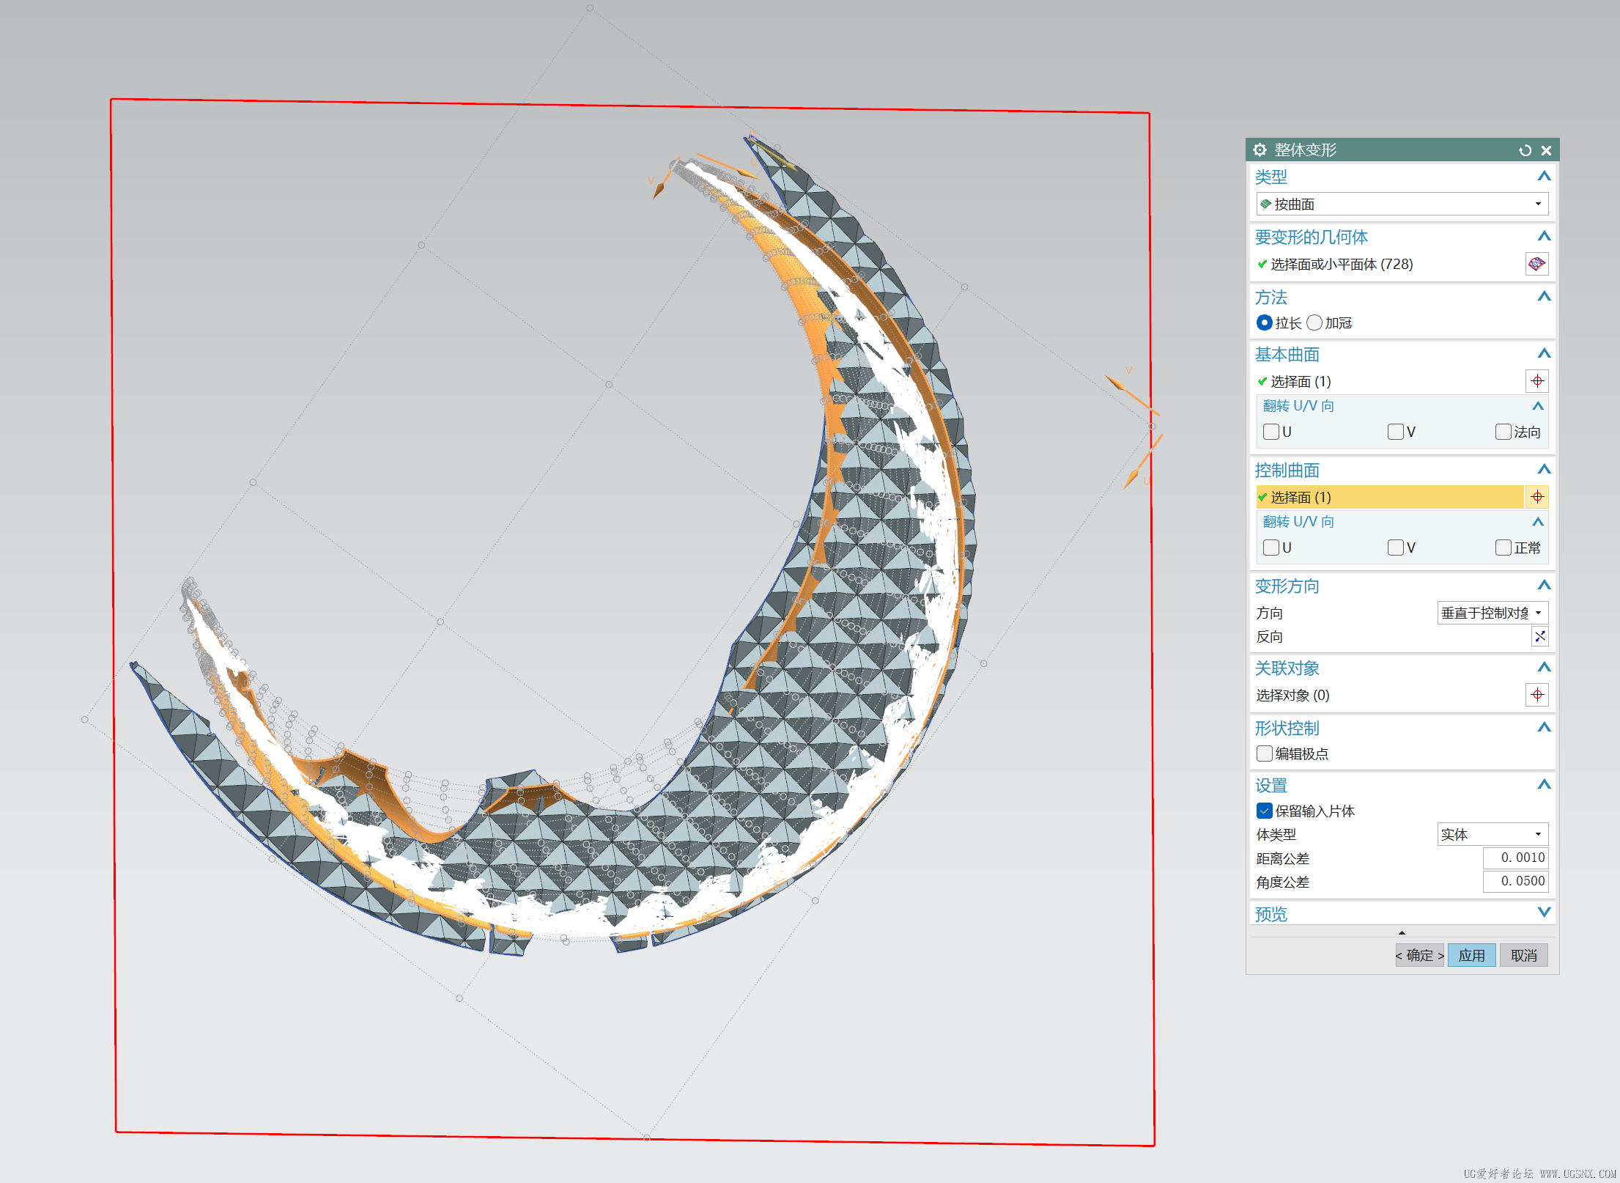Collapse the 关联对象 section
This screenshot has height=1183, width=1620.
pos(1544,668)
